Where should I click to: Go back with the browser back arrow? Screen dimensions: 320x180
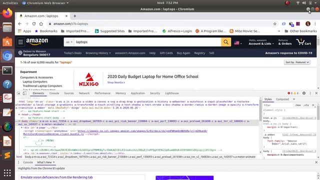[x=20, y=23]
